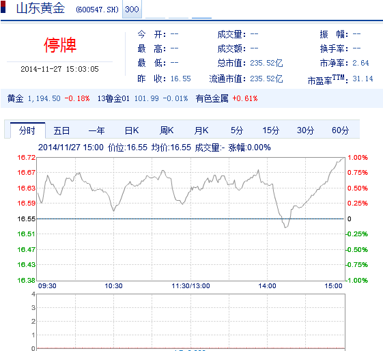Switch to the 周K chart tab
The image size is (383, 351).
click(x=167, y=130)
